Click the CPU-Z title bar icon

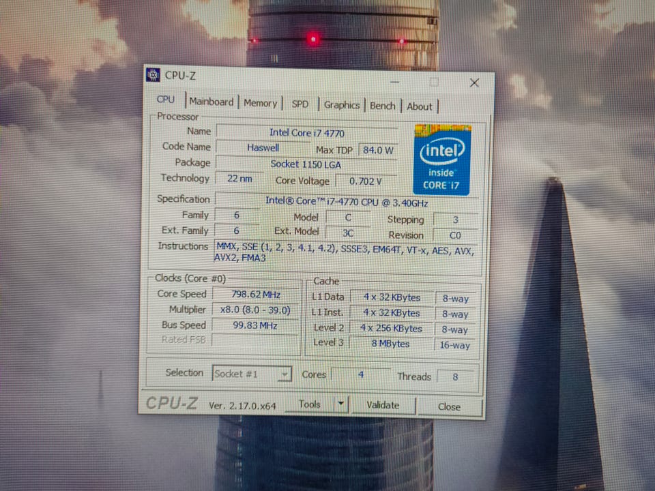pyautogui.click(x=153, y=75)
